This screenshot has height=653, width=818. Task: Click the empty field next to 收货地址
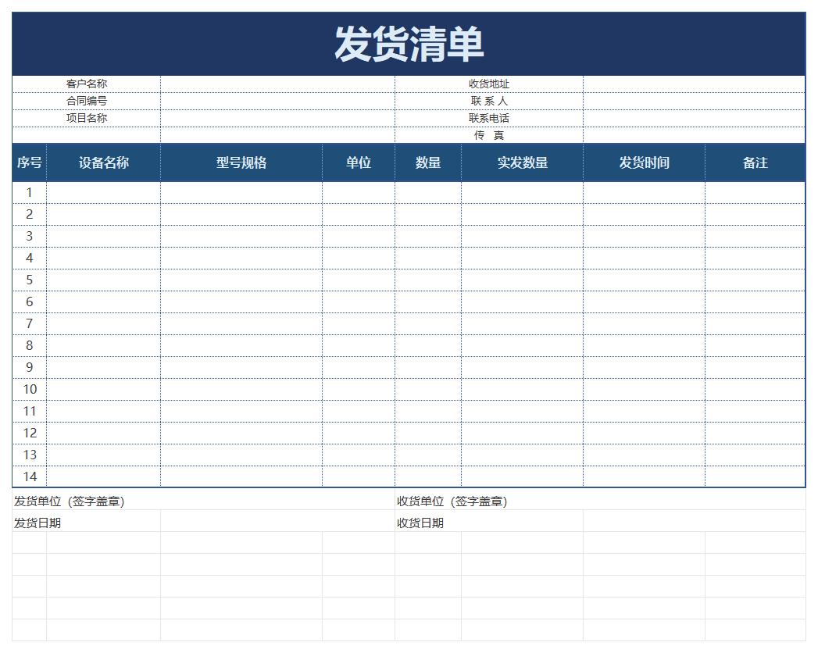(695, 84)
